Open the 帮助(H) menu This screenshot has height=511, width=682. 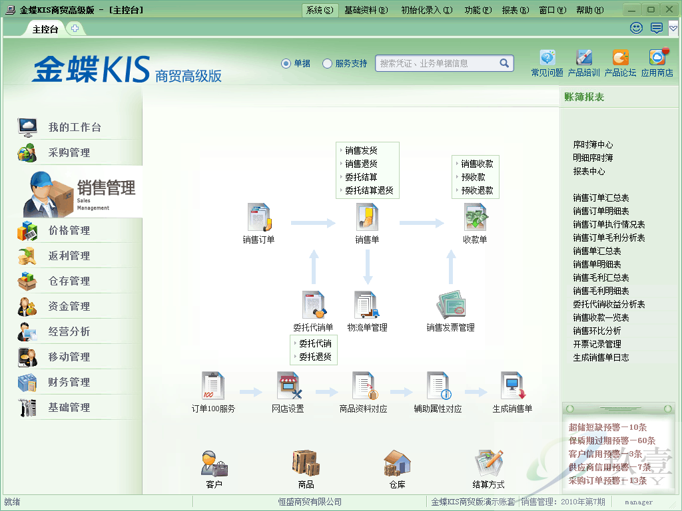coord(590,10)
